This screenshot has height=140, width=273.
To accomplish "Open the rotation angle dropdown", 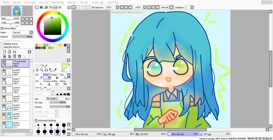I will coord(144,7).
